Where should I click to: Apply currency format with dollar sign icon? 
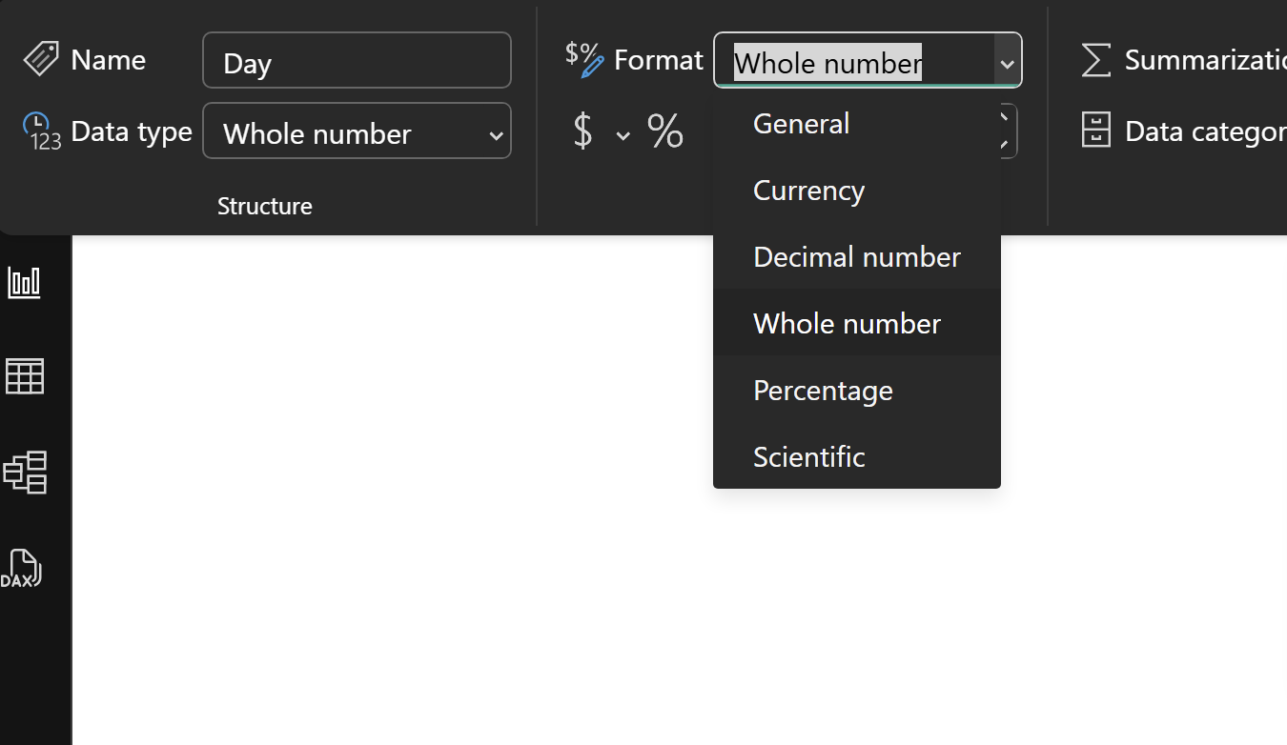click(x=582, y=131)
